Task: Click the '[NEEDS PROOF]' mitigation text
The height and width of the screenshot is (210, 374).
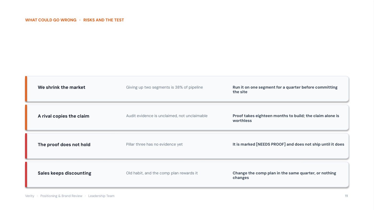Action: (271, 144)
